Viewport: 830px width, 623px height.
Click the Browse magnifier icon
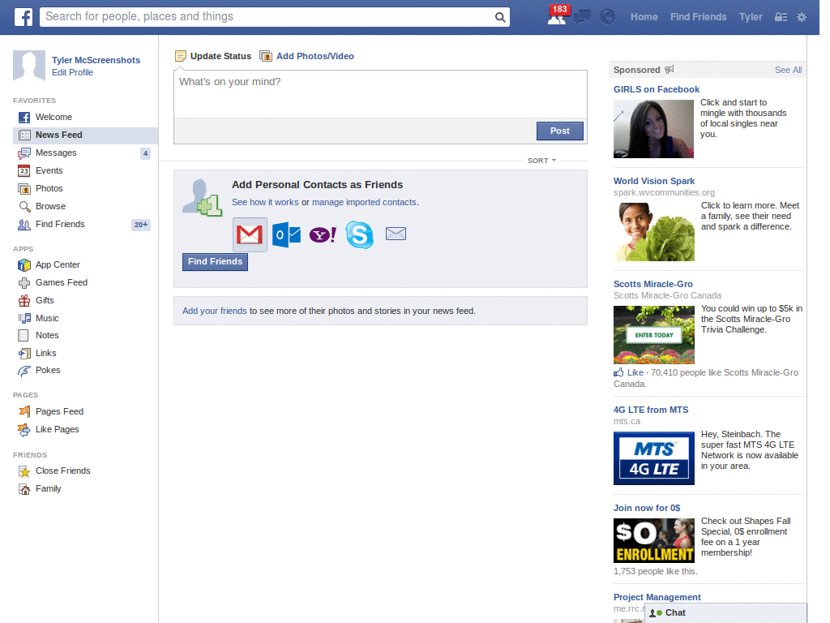[x=24, y=207]
